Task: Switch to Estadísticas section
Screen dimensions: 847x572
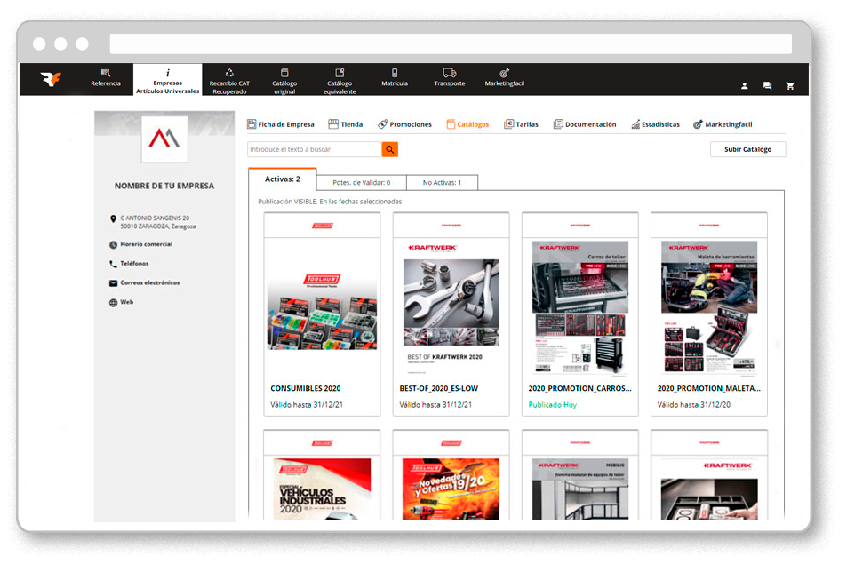Action: point(655,124)
